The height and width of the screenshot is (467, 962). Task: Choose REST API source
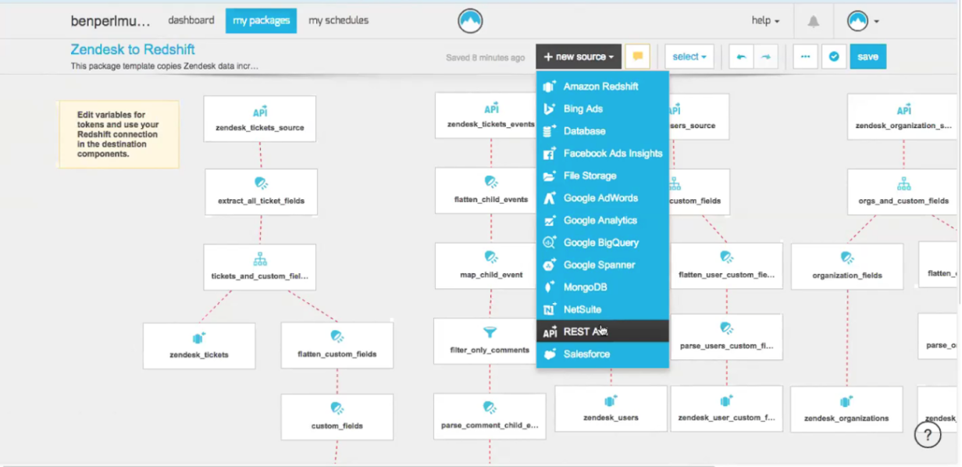pos(603,331)
